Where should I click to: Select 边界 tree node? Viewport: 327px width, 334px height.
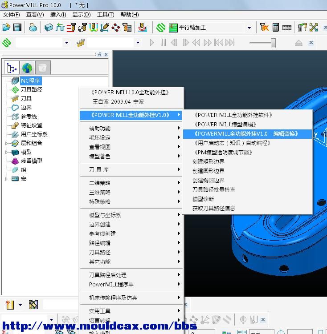pos(26,108)
